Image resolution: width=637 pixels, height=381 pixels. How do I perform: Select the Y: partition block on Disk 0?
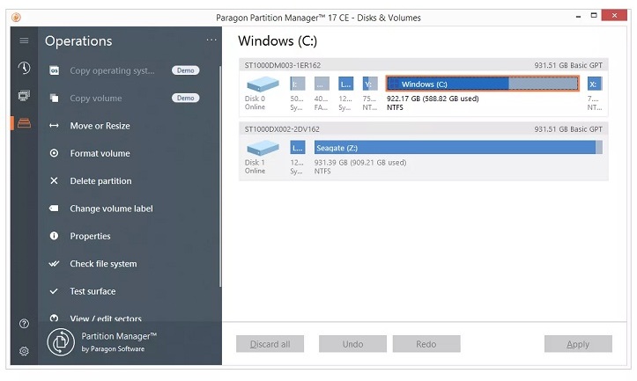370,84
